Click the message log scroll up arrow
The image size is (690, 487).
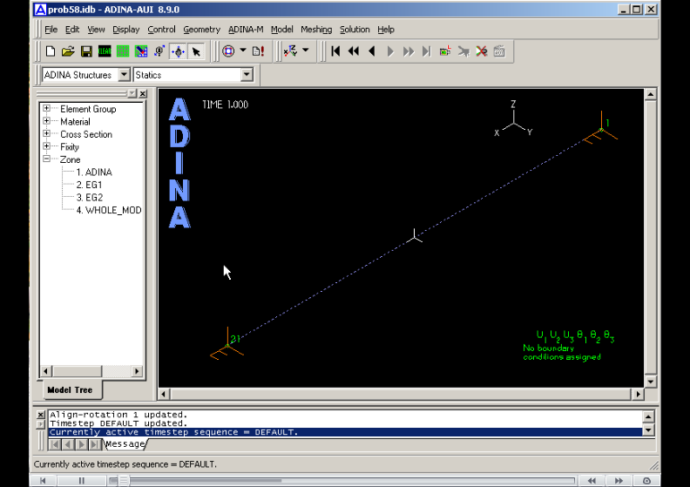pyautogui.click(x=648, y=416)
